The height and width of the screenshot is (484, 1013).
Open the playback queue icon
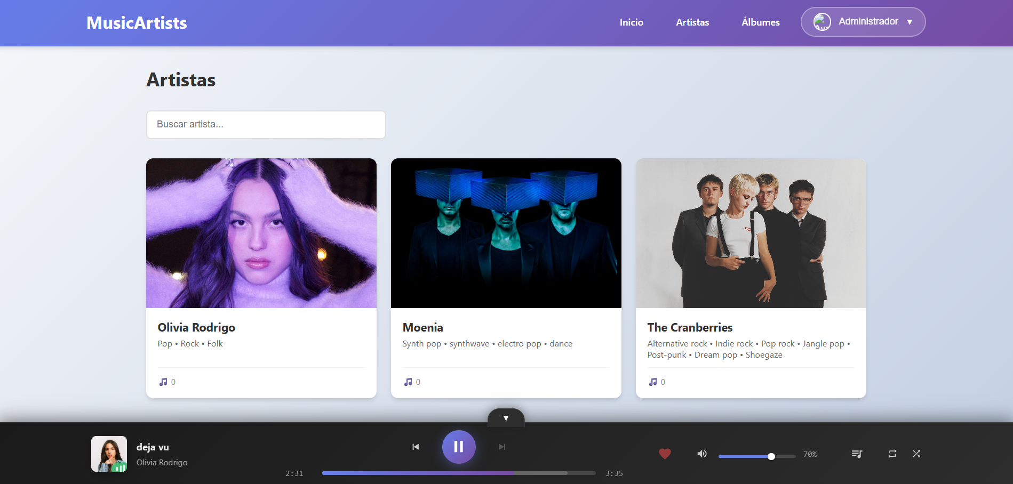(x=857, y=454)
